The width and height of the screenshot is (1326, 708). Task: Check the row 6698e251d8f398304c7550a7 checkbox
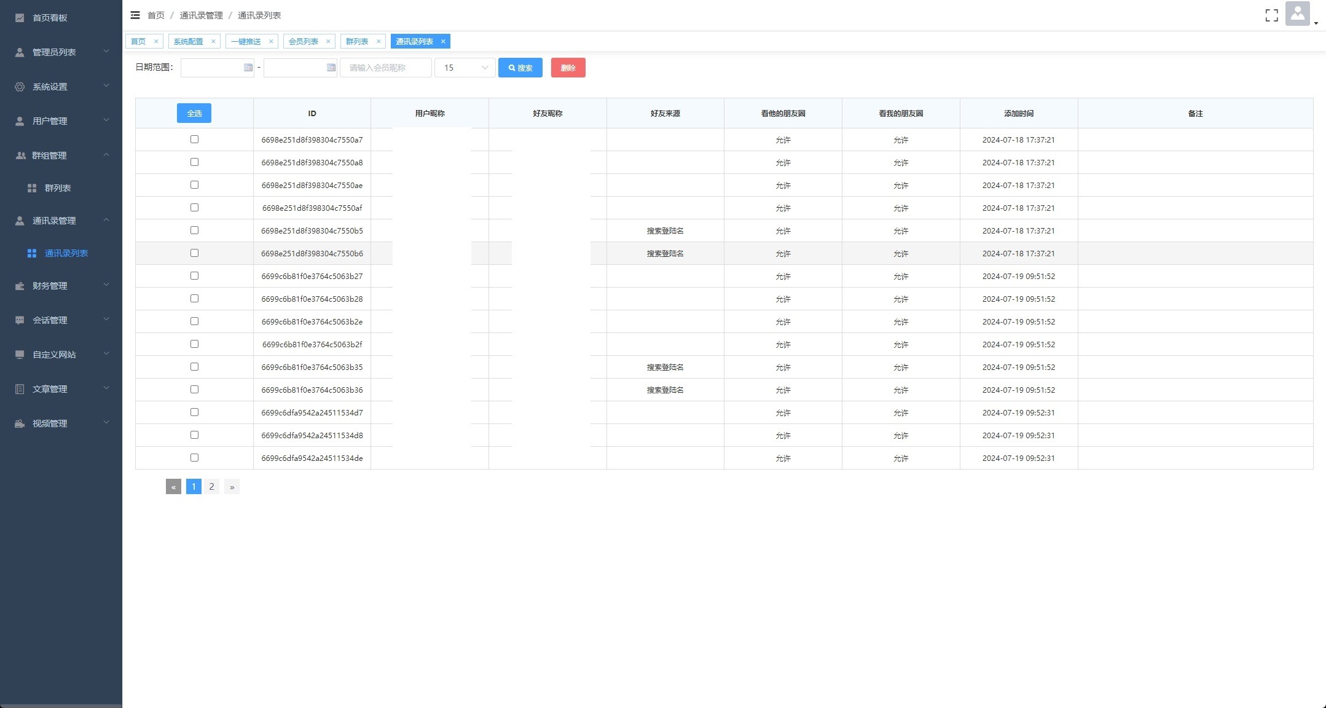coord(194,140)
